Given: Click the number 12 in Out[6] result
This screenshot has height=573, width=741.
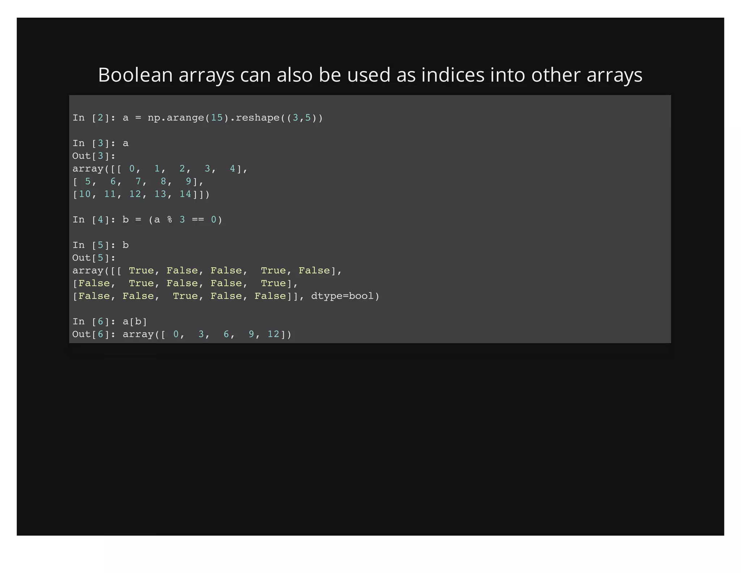Looking at the screenshot, I should coord(273,334).
